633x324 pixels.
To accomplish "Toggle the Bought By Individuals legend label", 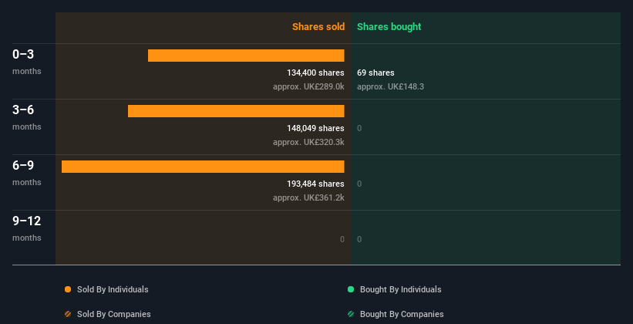I will 400,289.
